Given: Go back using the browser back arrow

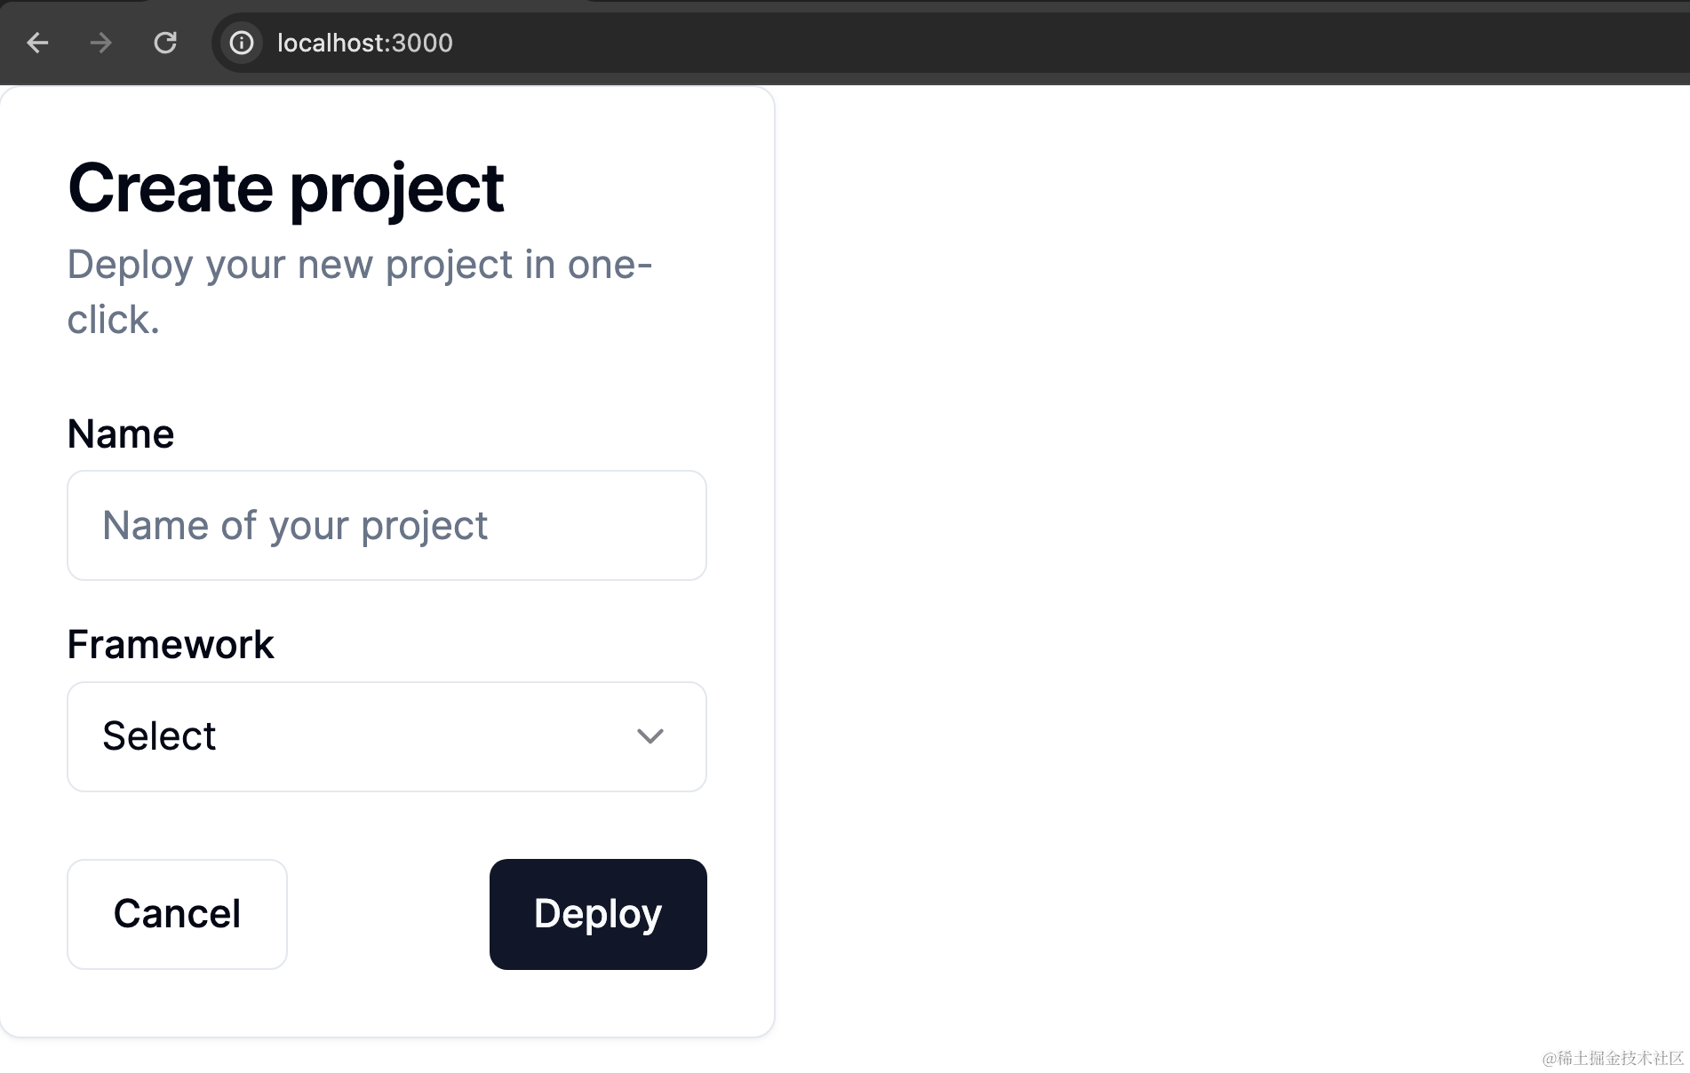Looking at the screenshot, I should (37, 43).
